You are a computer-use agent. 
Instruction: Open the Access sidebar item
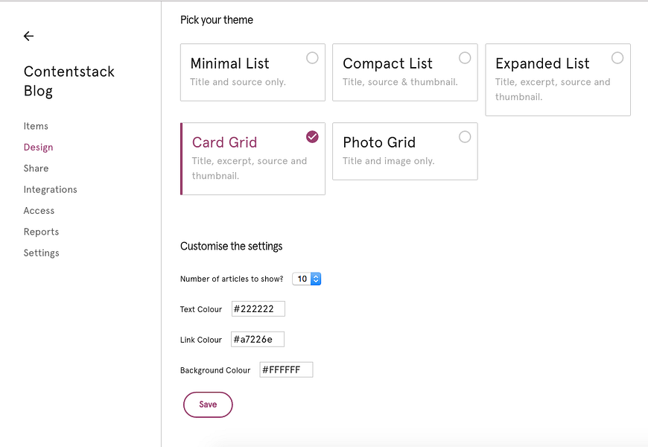tap(39, 211)
